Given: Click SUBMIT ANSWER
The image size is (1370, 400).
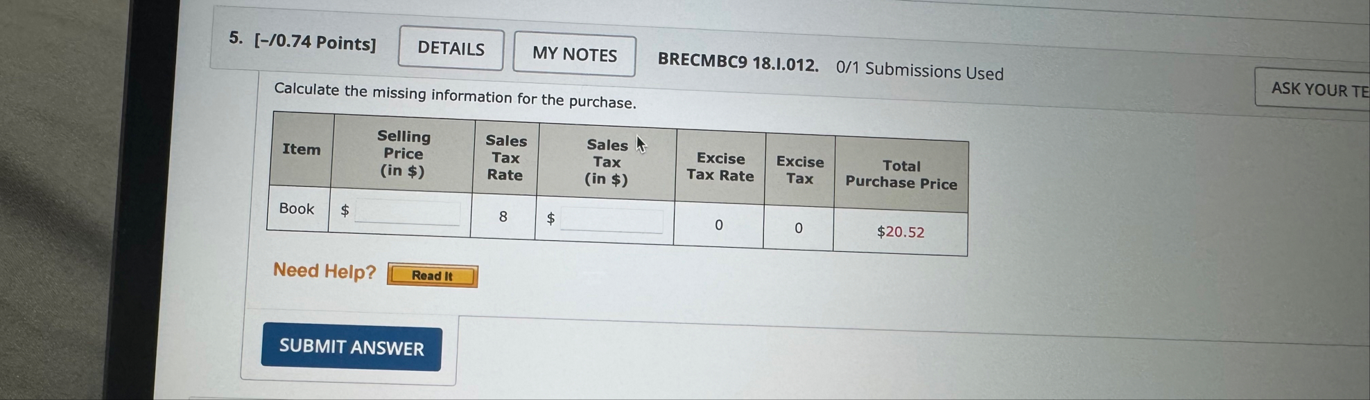Looking at the screenshot, I should pos(352,348).
